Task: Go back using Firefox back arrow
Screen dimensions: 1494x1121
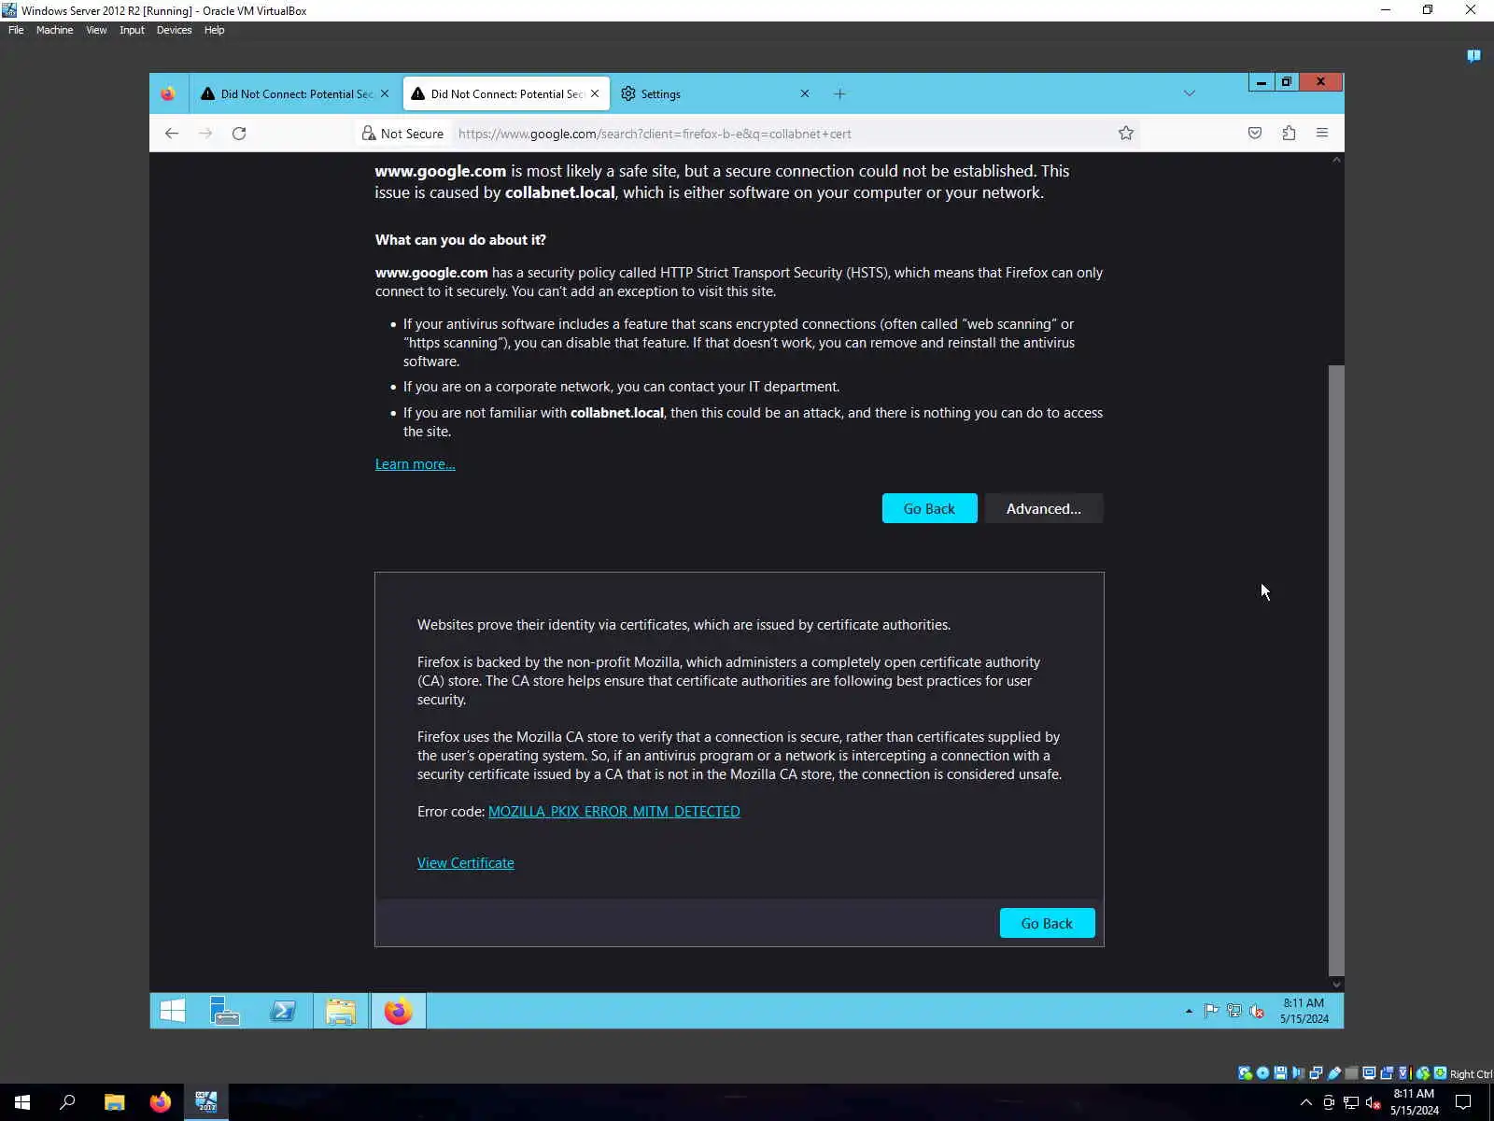Action: 172,134
